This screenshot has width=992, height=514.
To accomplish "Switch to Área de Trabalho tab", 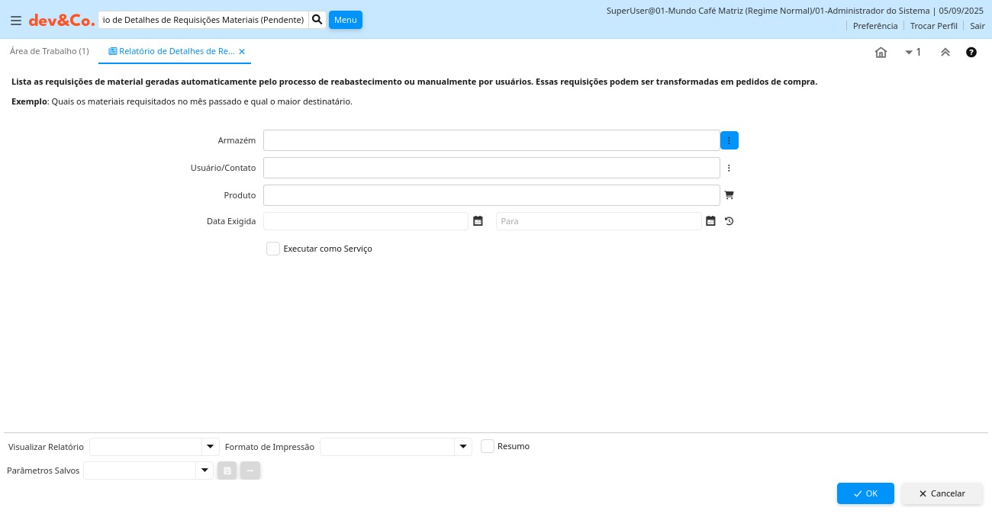I will (x=50, y=51).
